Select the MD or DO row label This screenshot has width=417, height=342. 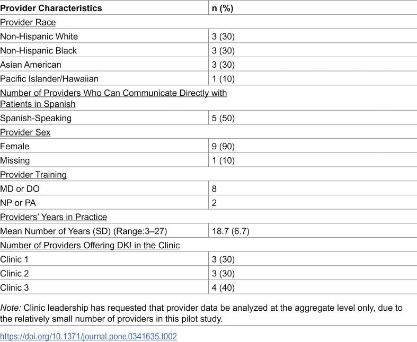coord(20,188)
